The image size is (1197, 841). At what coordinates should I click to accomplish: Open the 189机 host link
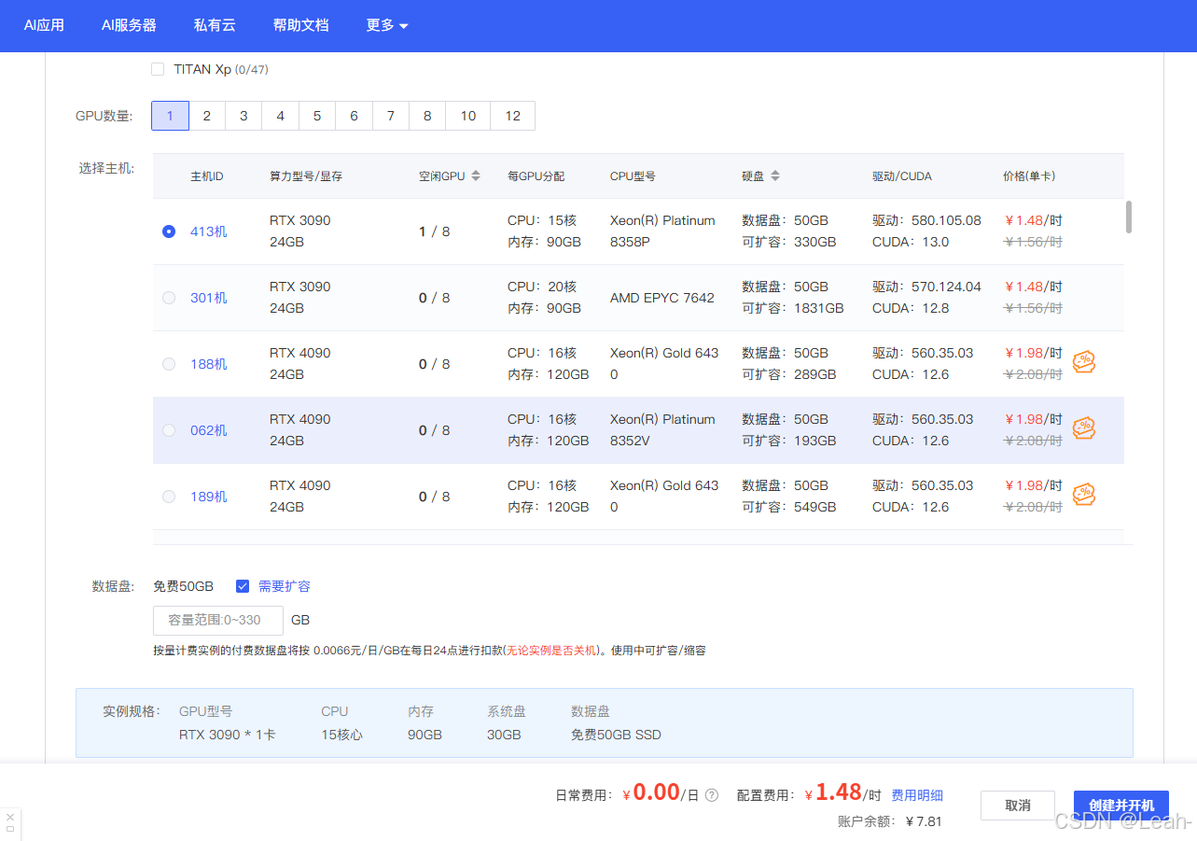(x=209, y=497)
